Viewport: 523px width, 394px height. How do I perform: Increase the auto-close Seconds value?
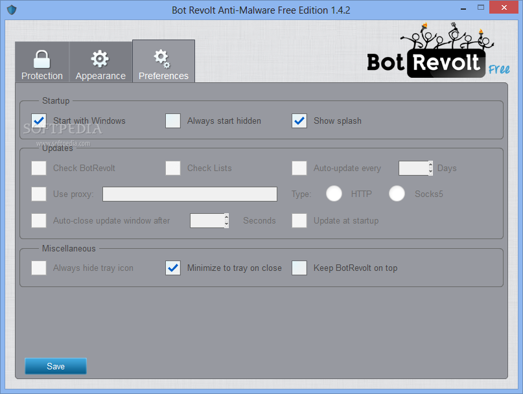coord(226,217)
